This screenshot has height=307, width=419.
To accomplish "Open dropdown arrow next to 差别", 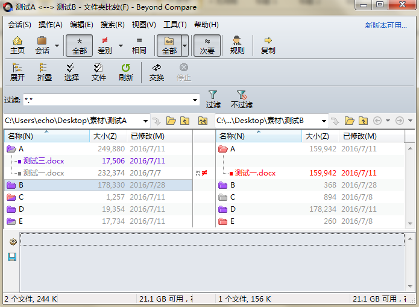I will 121,45.
